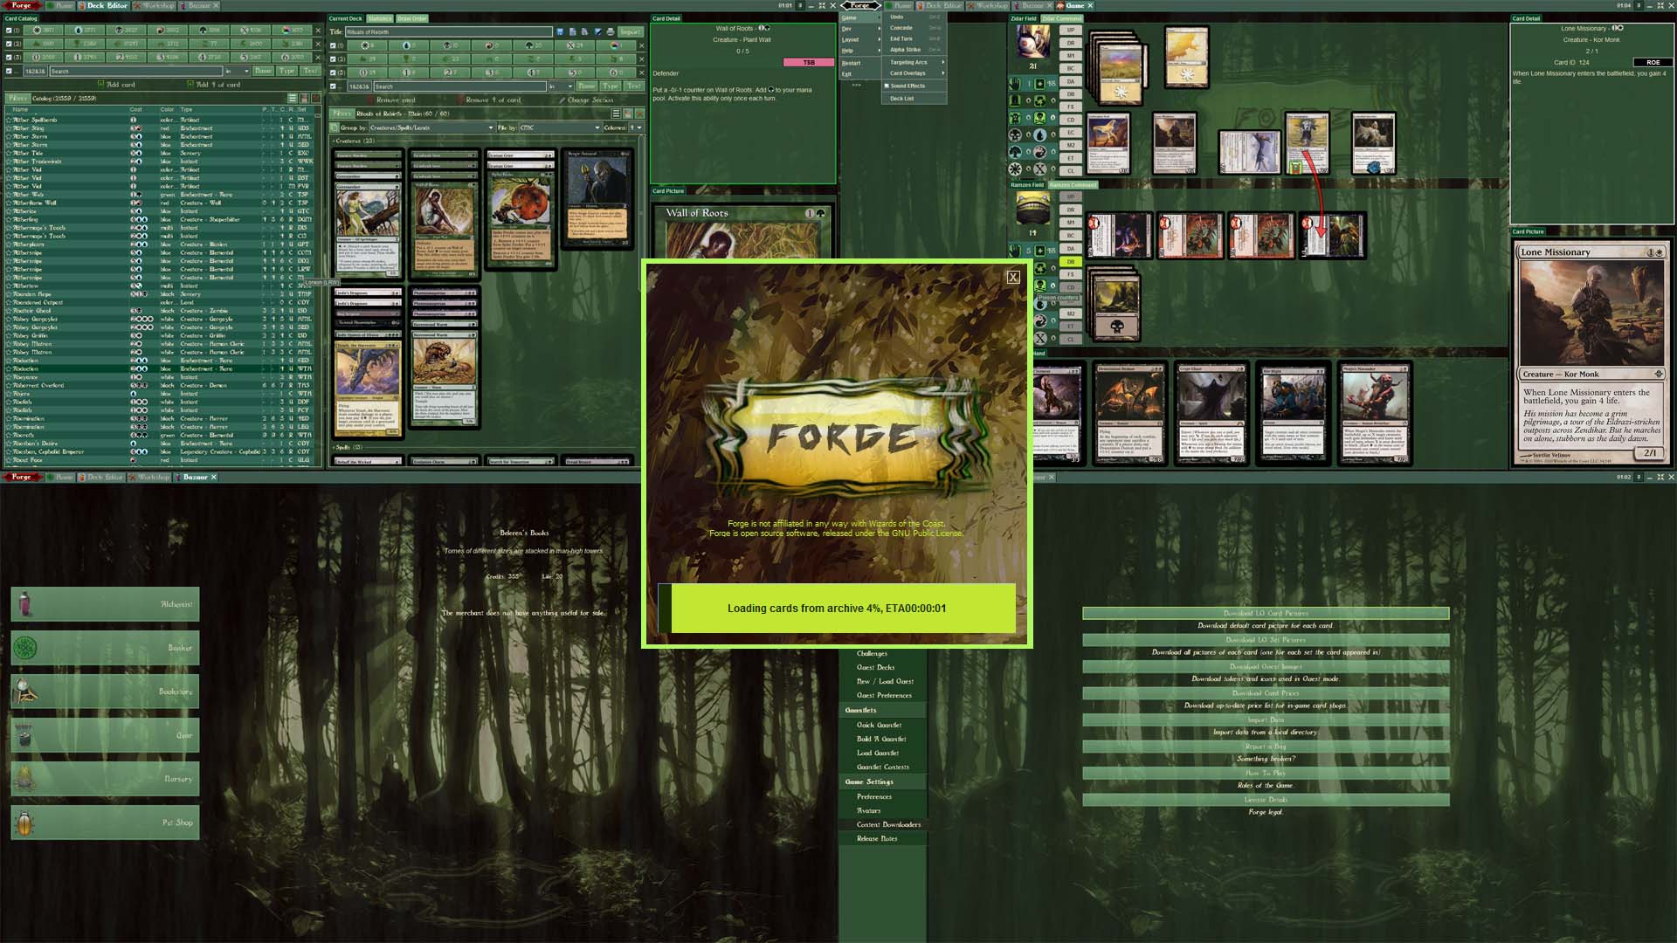Click the Alchemist stall in Bazaar
Image resolution: width=1677 pixels, height=943 pixels.
coord(105,604)
